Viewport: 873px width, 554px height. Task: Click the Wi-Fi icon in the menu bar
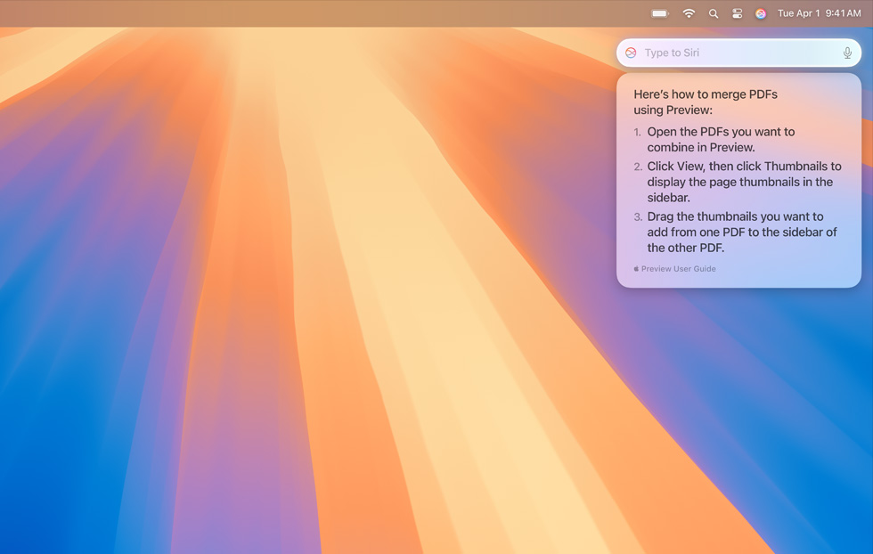689,13
